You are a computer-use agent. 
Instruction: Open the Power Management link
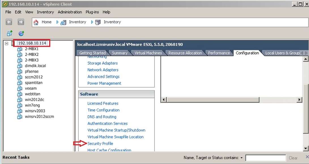click(104, 83)
